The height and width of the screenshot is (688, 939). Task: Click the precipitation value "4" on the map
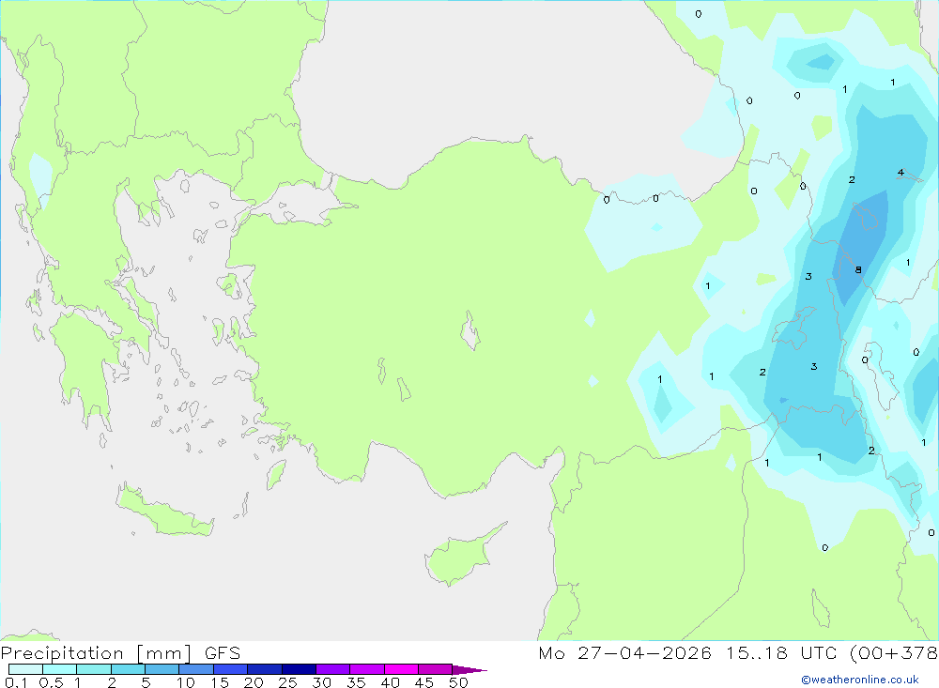click(x=901, y=173)
